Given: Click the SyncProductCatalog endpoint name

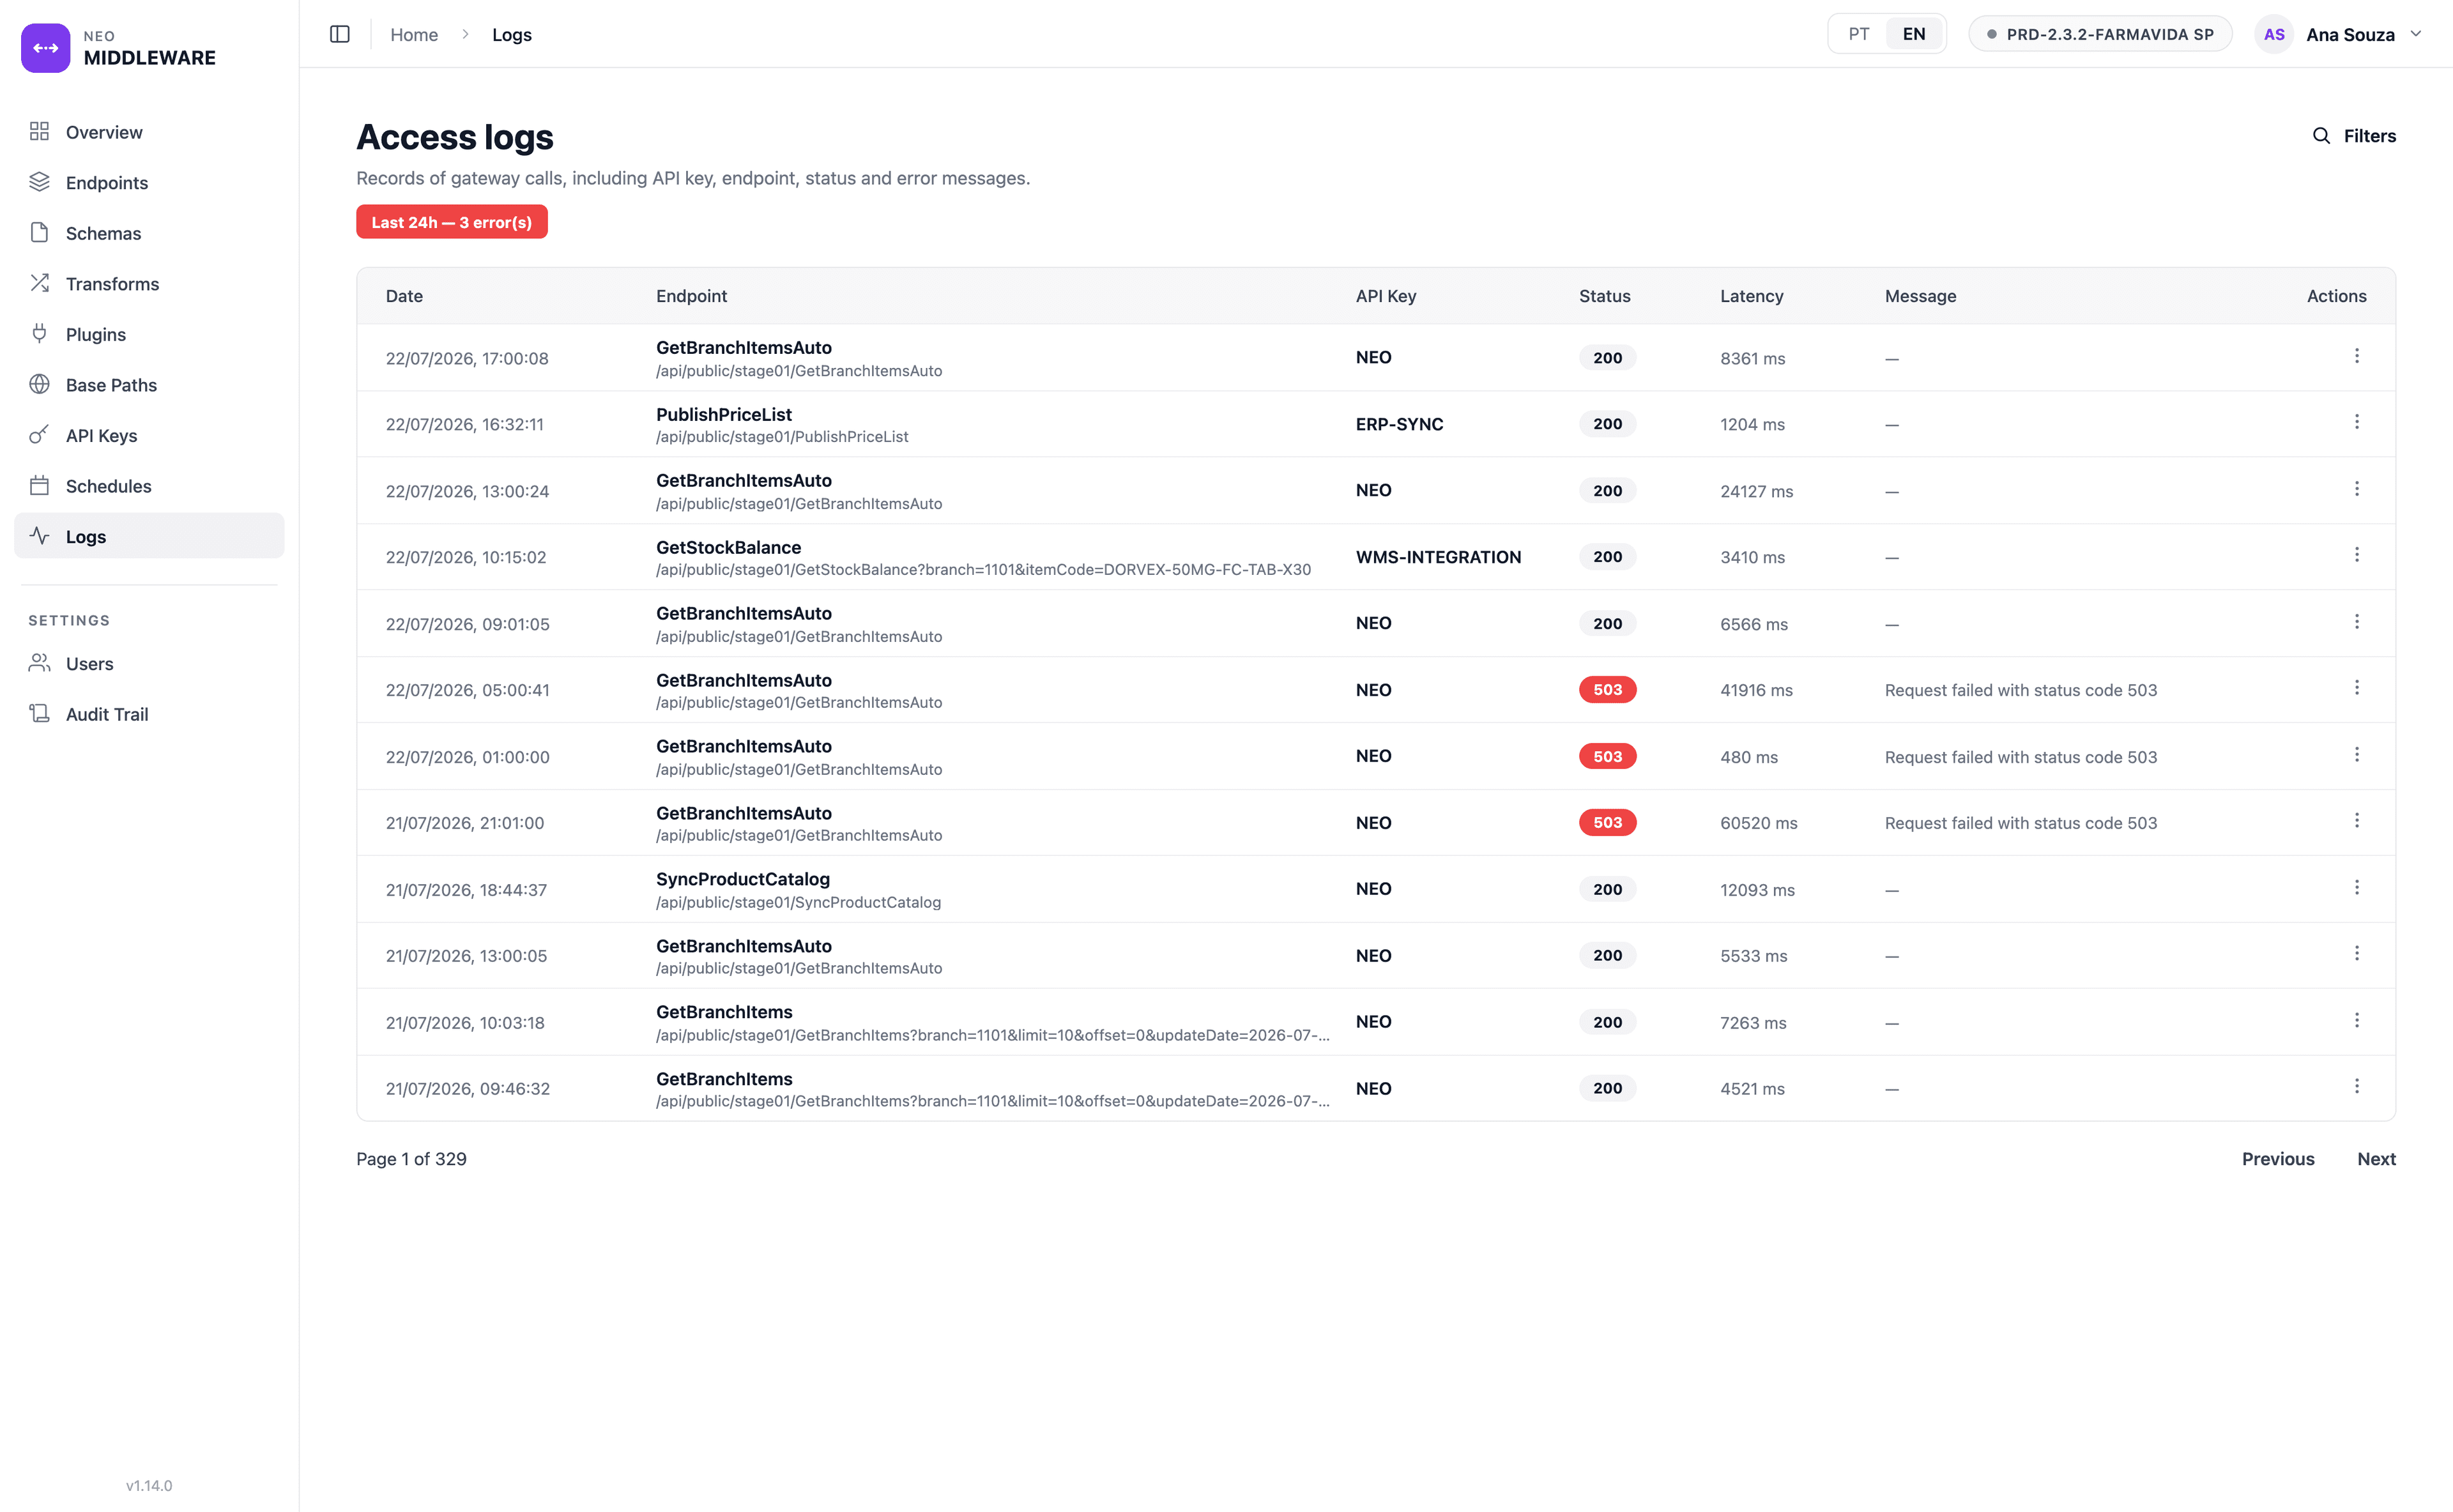Looking at the screenshot, I should pyautogui.click(x=743, y=879).
